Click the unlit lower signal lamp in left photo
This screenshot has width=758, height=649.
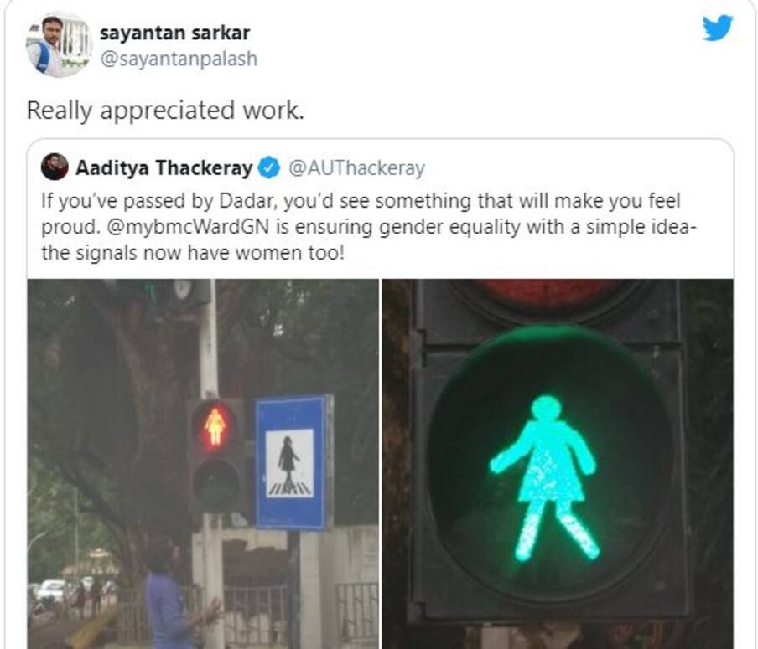pyautogui.click(x=215, y=483)
